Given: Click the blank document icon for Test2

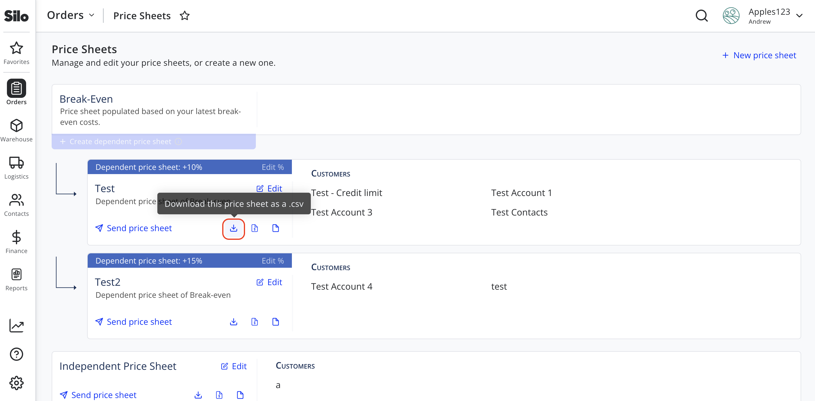Looking at the screenshot, I should pos(276,322).
